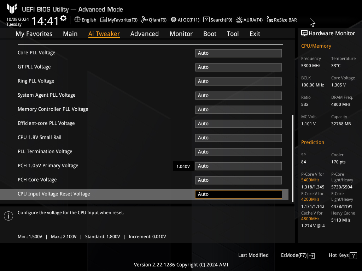Viewport: 362px width, 271px height.
Task: Click the 33°C temperature value
Action: 336,66
